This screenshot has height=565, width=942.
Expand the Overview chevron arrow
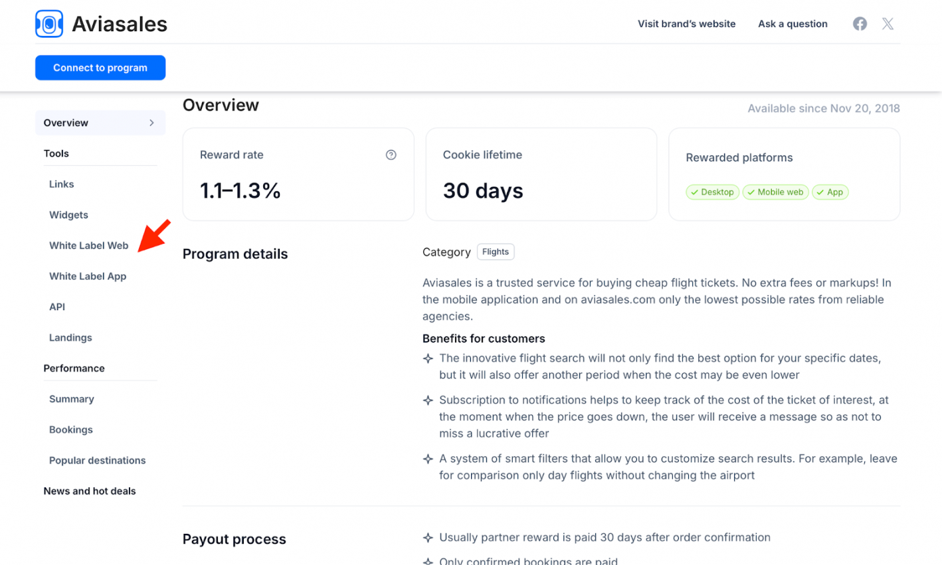151,123
